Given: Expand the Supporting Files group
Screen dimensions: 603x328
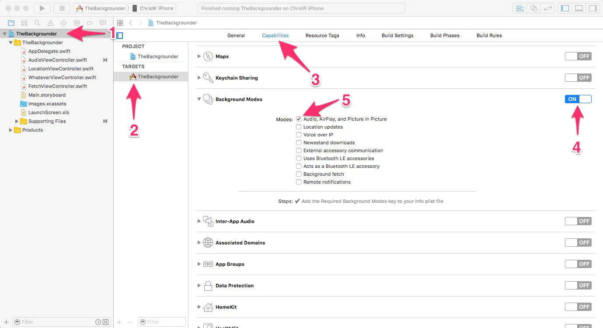Looking at the screenshot, I should 17,121.
